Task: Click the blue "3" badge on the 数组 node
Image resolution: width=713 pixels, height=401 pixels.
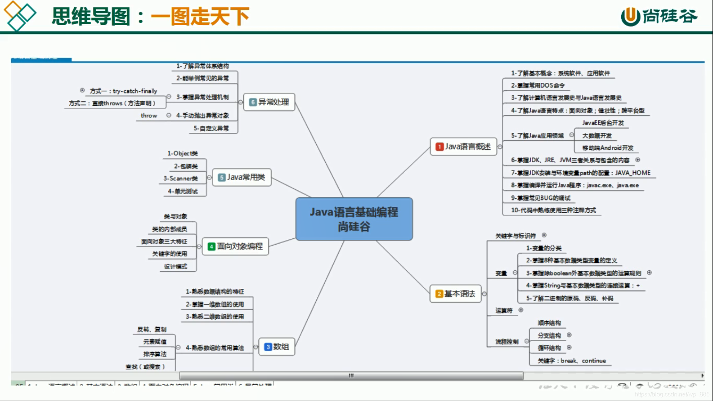Action: [x=268, y=346]
